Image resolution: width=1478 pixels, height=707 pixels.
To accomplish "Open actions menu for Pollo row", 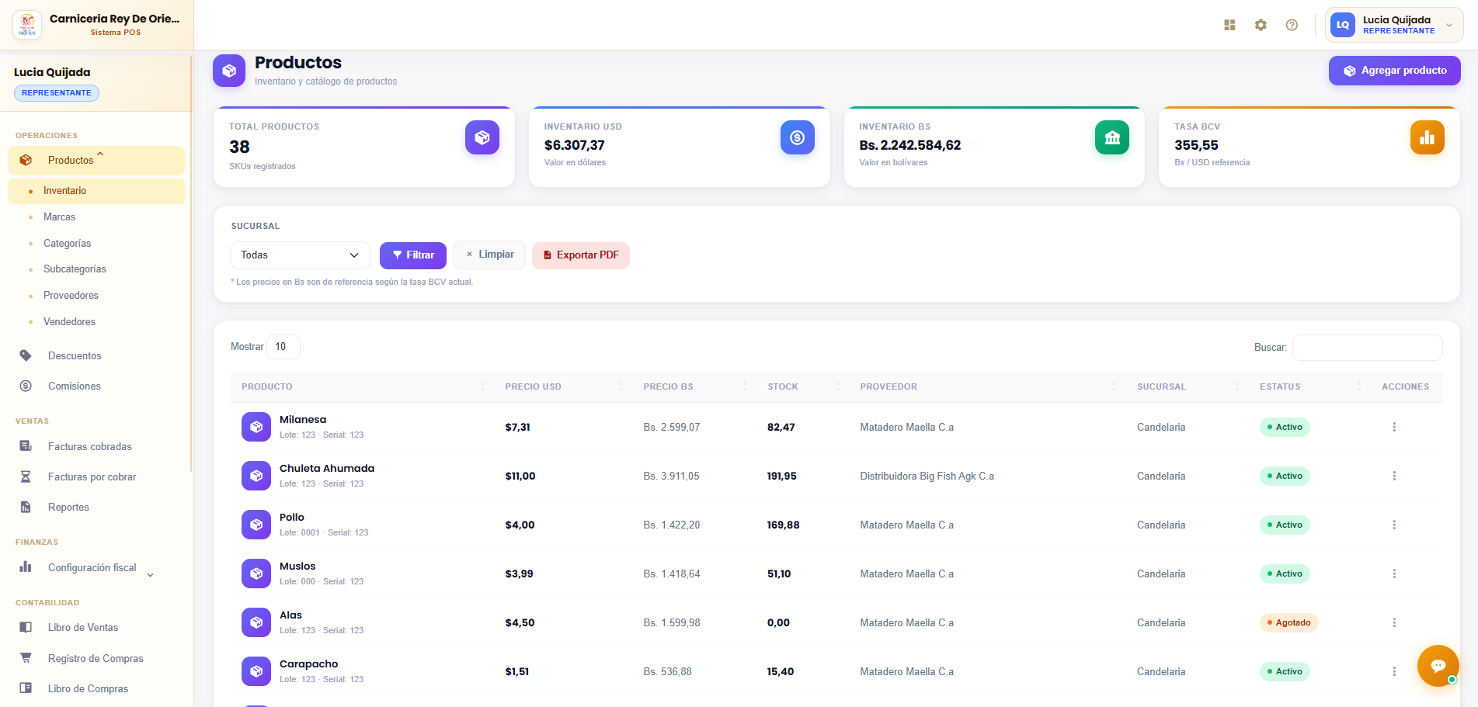I will pyautogui.click(x=1394, y=525).
